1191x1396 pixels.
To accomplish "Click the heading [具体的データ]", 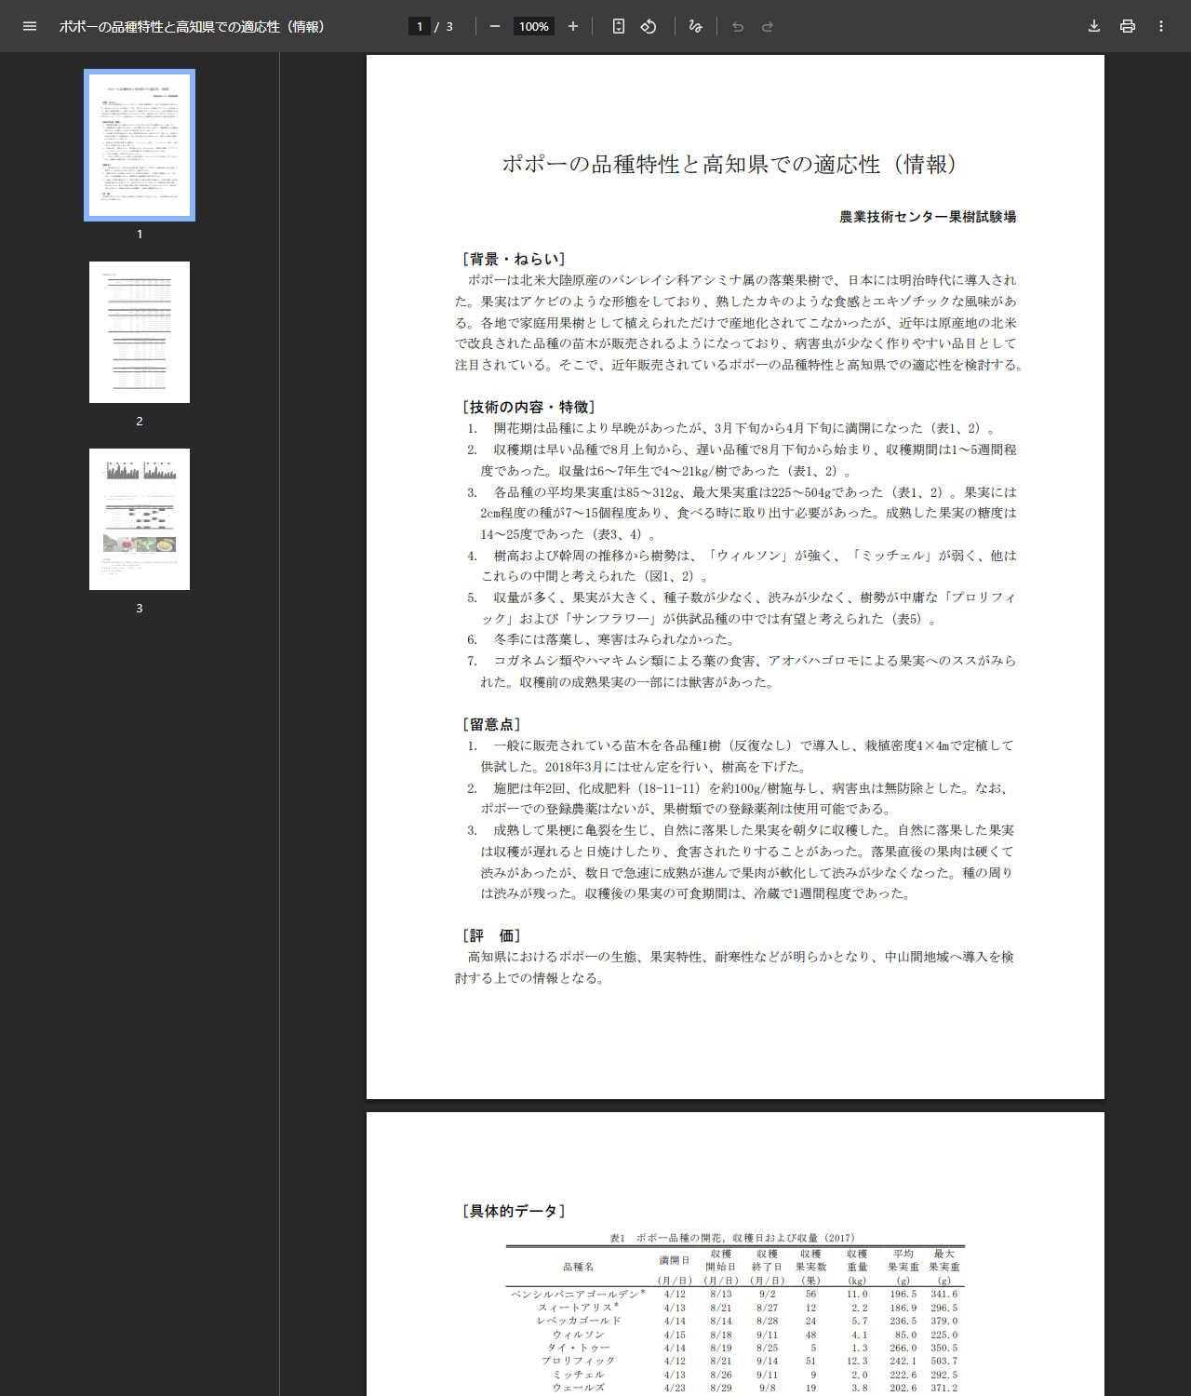I will click(x=514, y=1211).
